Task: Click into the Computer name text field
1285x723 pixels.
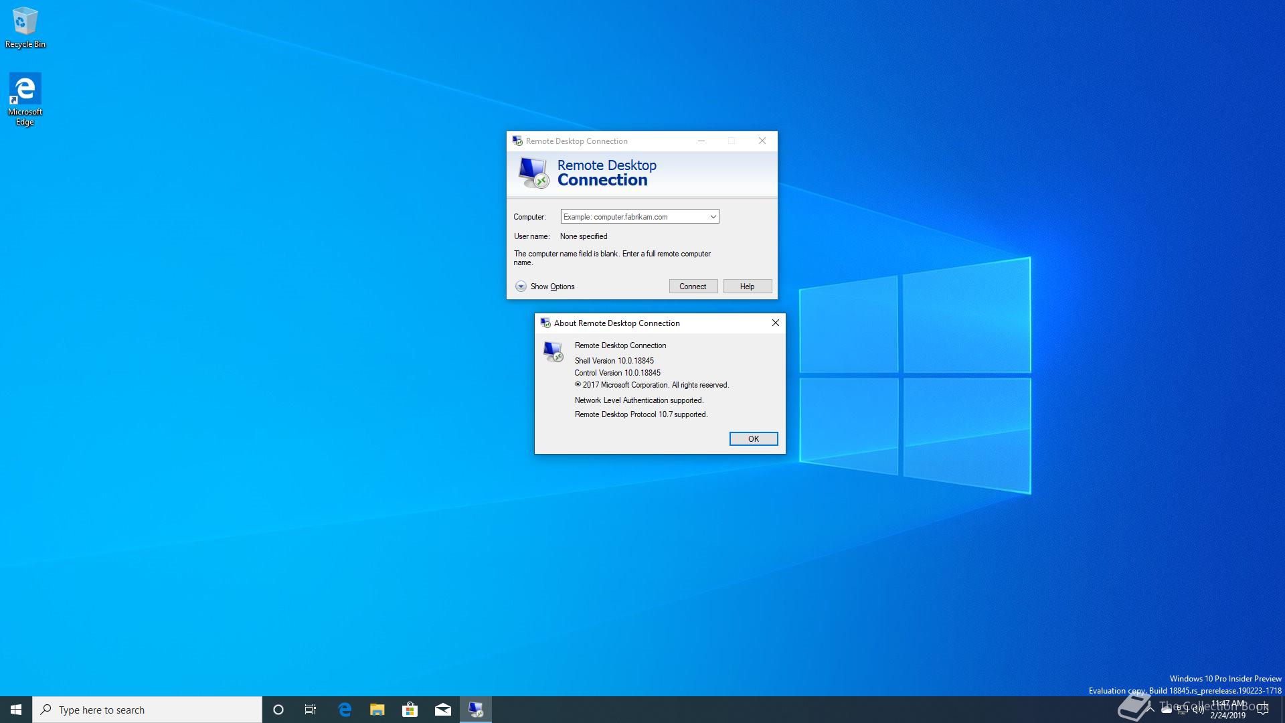Action: (632, 217)
